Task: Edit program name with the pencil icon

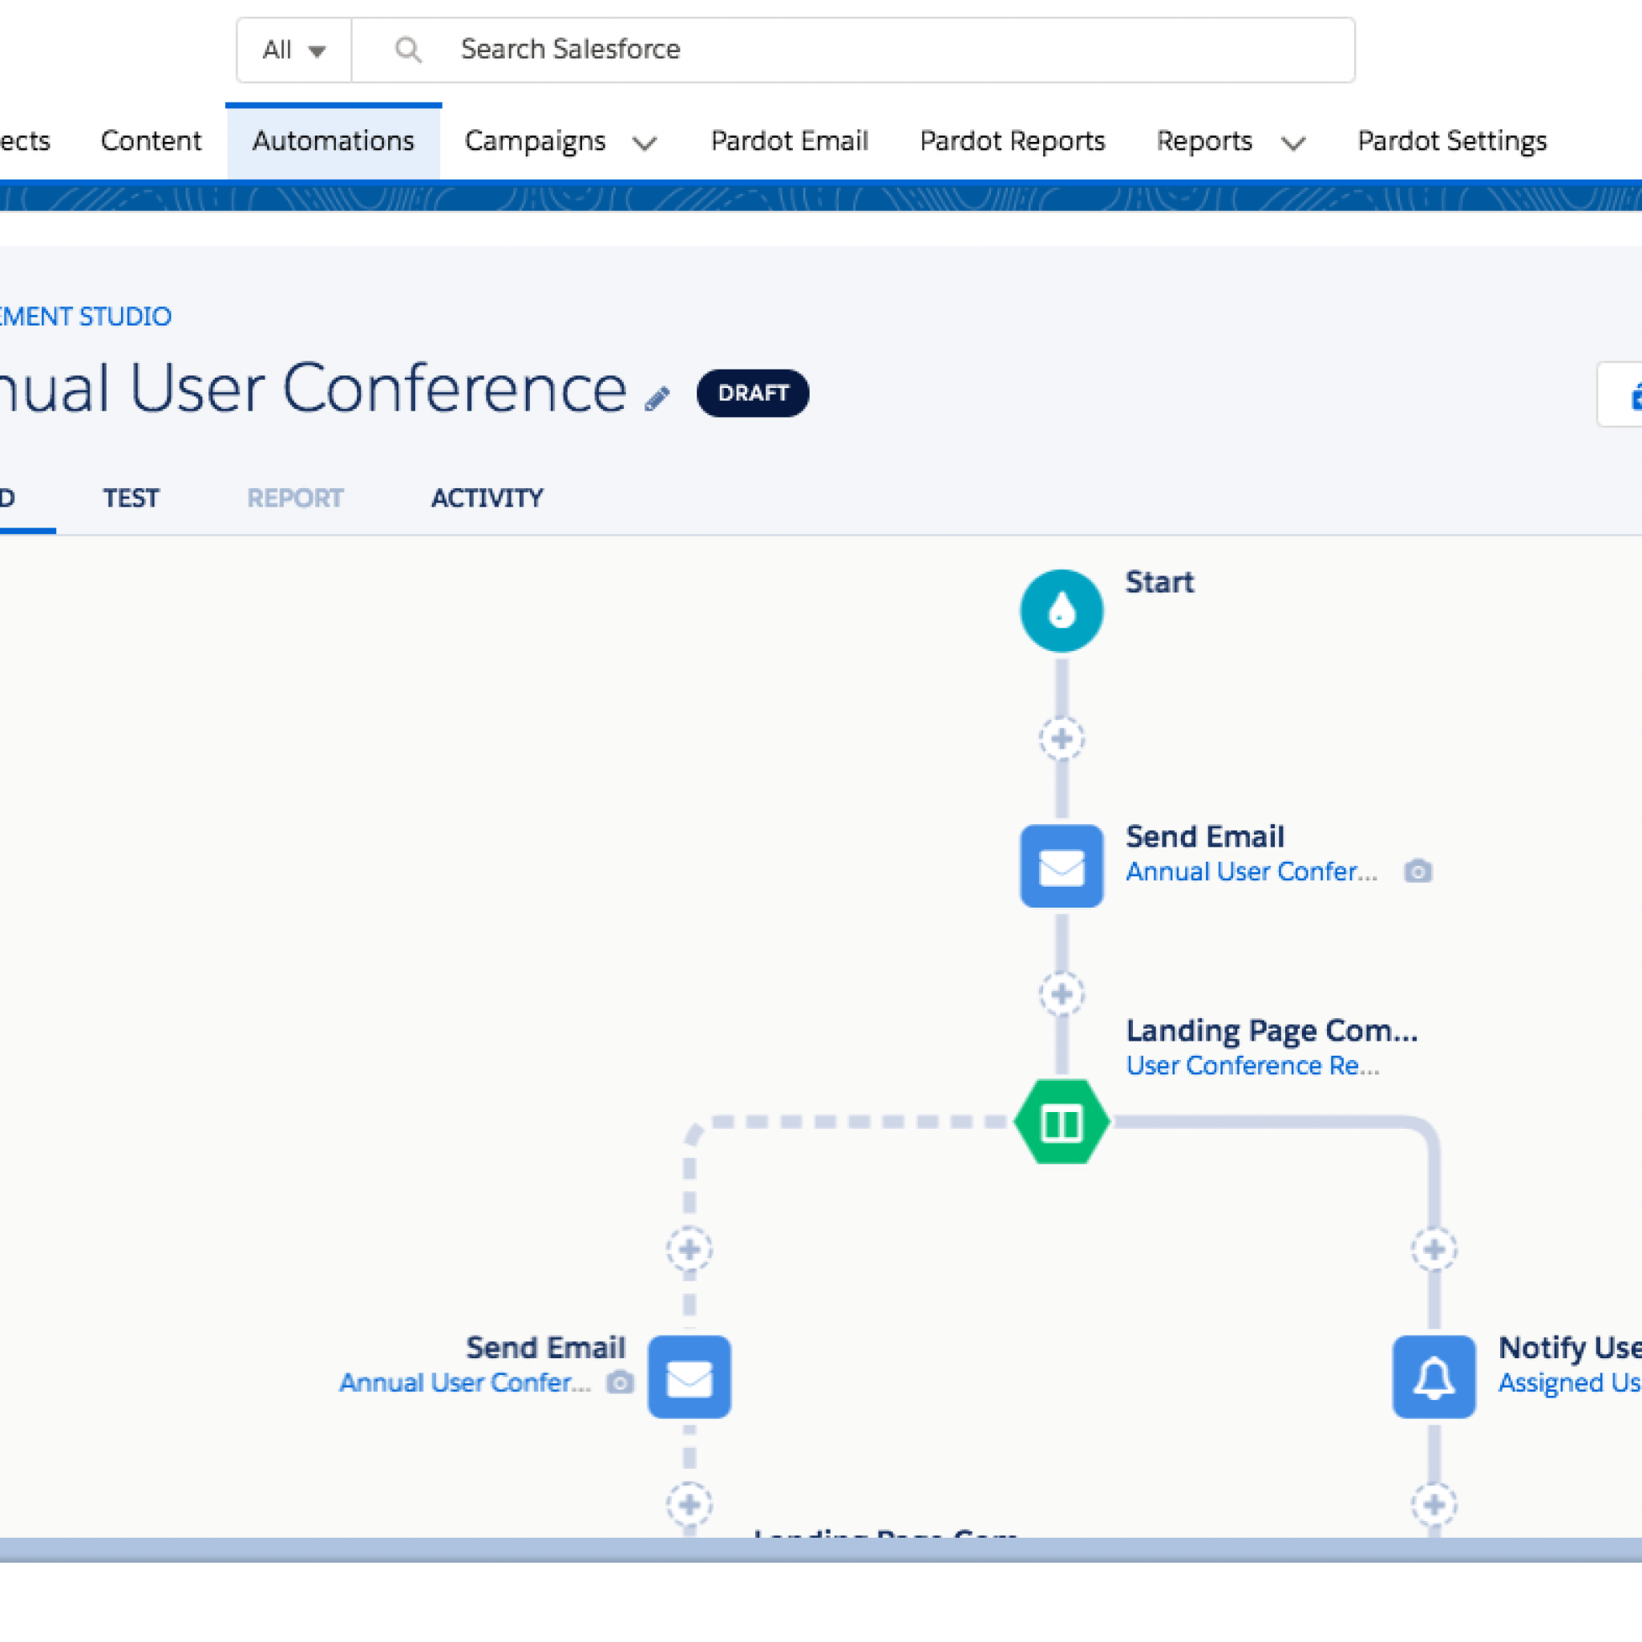Action: click(657, 398)
